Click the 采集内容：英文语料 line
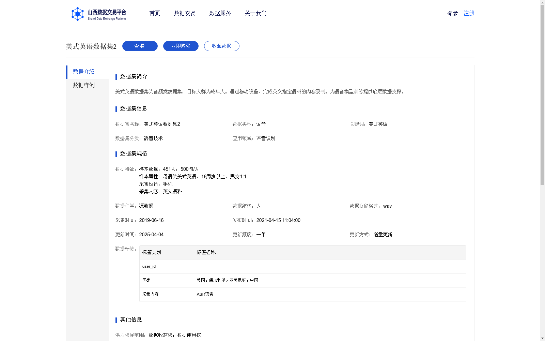The height and width of the screenshot is (341, 545). 160,192
